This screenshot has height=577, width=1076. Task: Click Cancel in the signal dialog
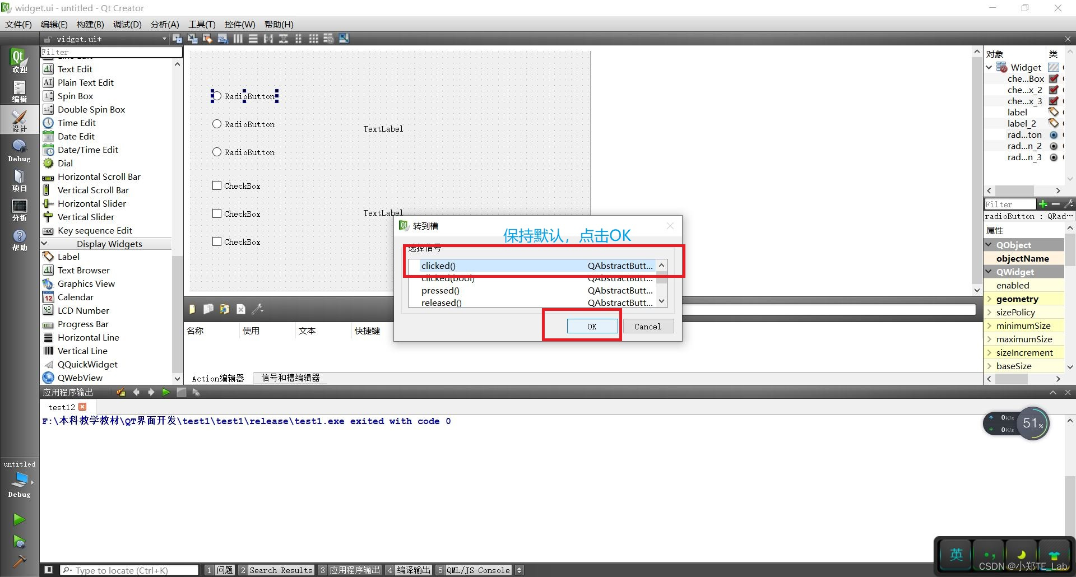pyautogui.click(x=648, y=326)
